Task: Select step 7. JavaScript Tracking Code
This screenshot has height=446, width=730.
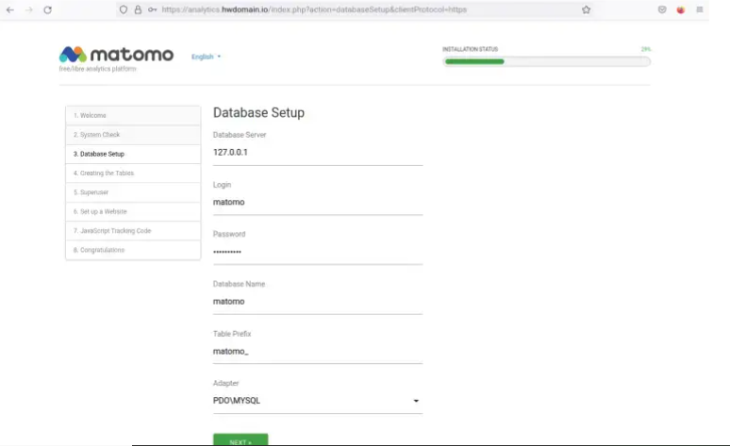Action: tap(133, 231)
